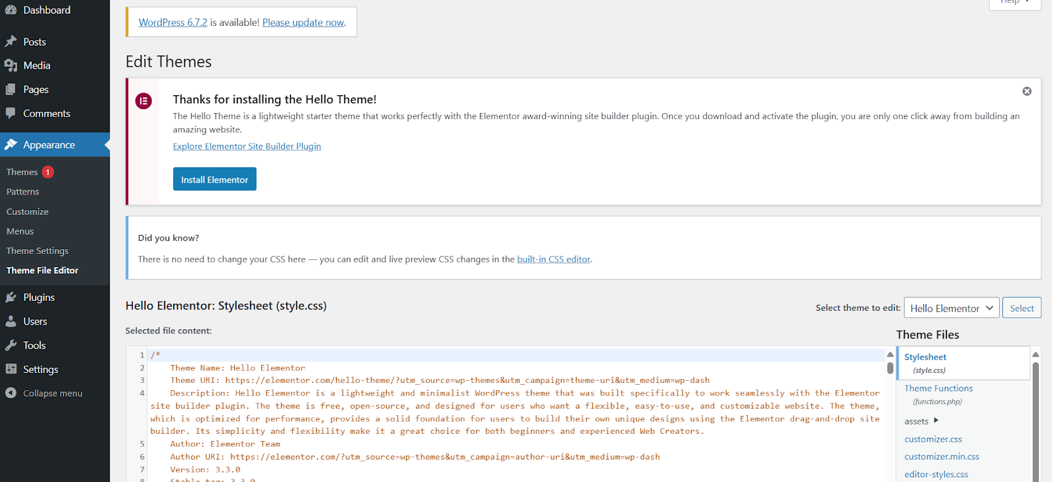This screenshot has width=1052, height=482.
Task: Collapse the admin sidebar menu
Action: point(44,393)
